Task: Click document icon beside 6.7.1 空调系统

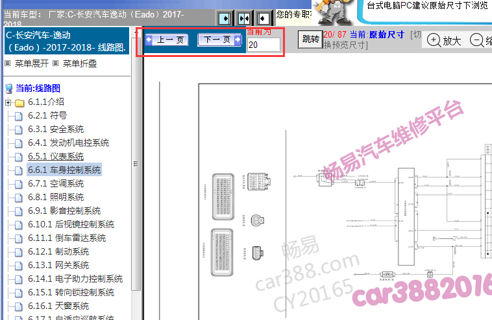Action: click(19, 184)
